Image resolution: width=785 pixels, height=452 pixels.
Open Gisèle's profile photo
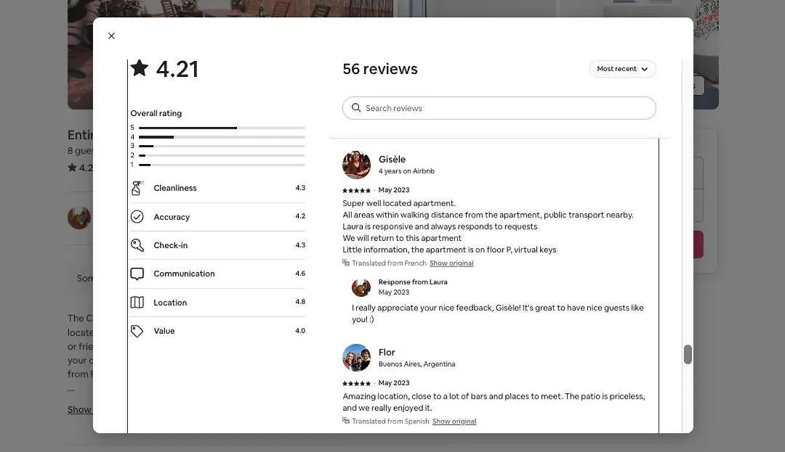click(x=356, y=164)
